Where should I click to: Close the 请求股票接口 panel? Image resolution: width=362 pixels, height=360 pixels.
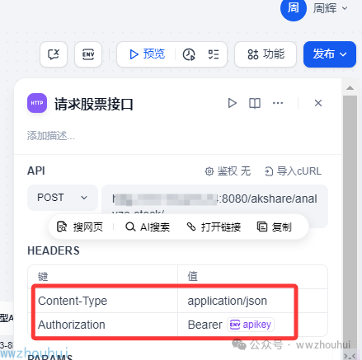pos(318,103)
